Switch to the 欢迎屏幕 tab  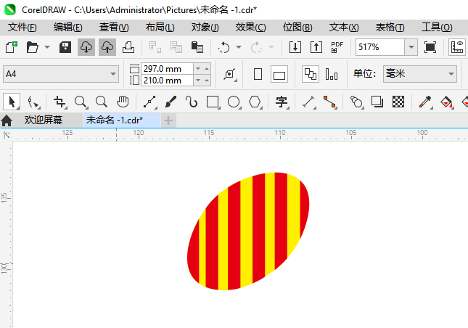point(44,120)
